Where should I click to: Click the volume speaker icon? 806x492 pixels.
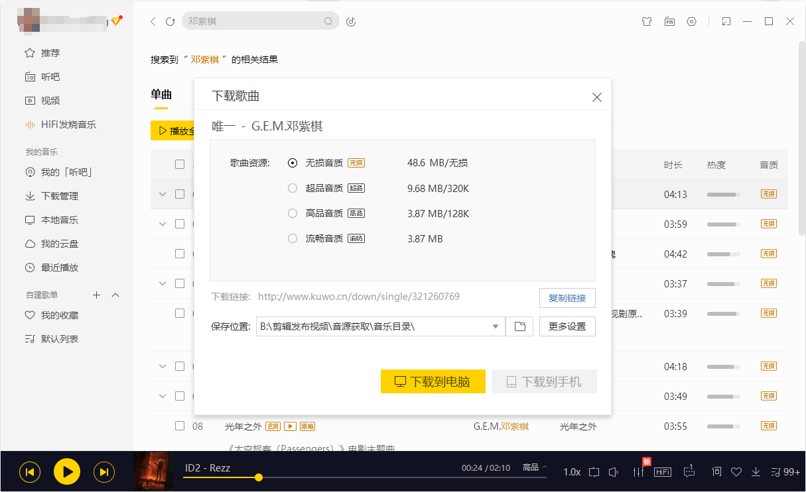pyautogui.click(x=614, y=472)
